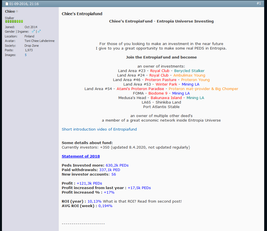
Task: Click the Proteron Pasture text
Action: pos(161,80)
